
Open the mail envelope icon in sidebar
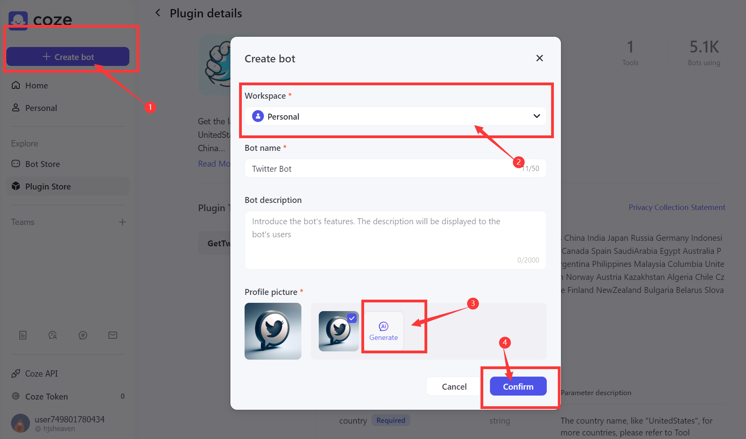[113, 335]
